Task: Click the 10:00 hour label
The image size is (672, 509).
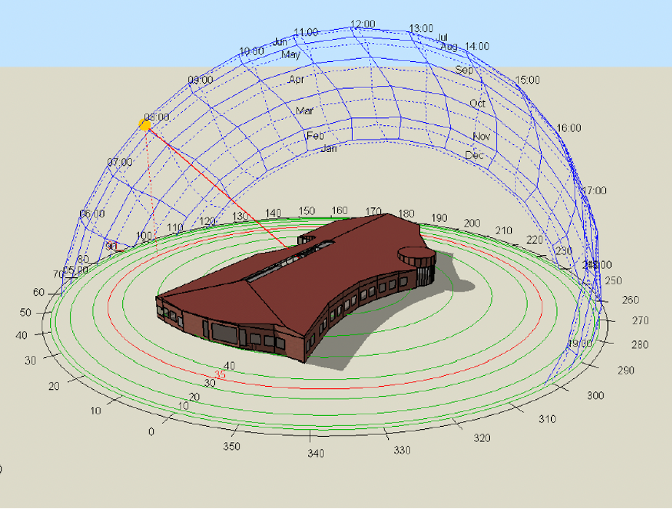Action: tap(252, 52)
